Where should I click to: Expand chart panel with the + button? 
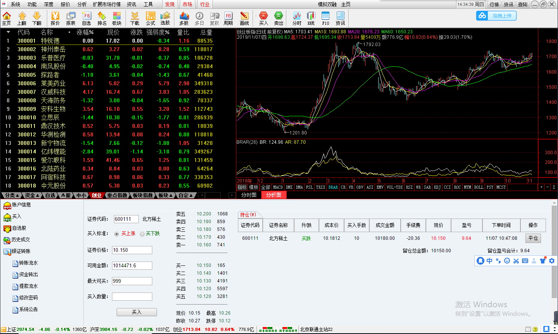point(542,187)
